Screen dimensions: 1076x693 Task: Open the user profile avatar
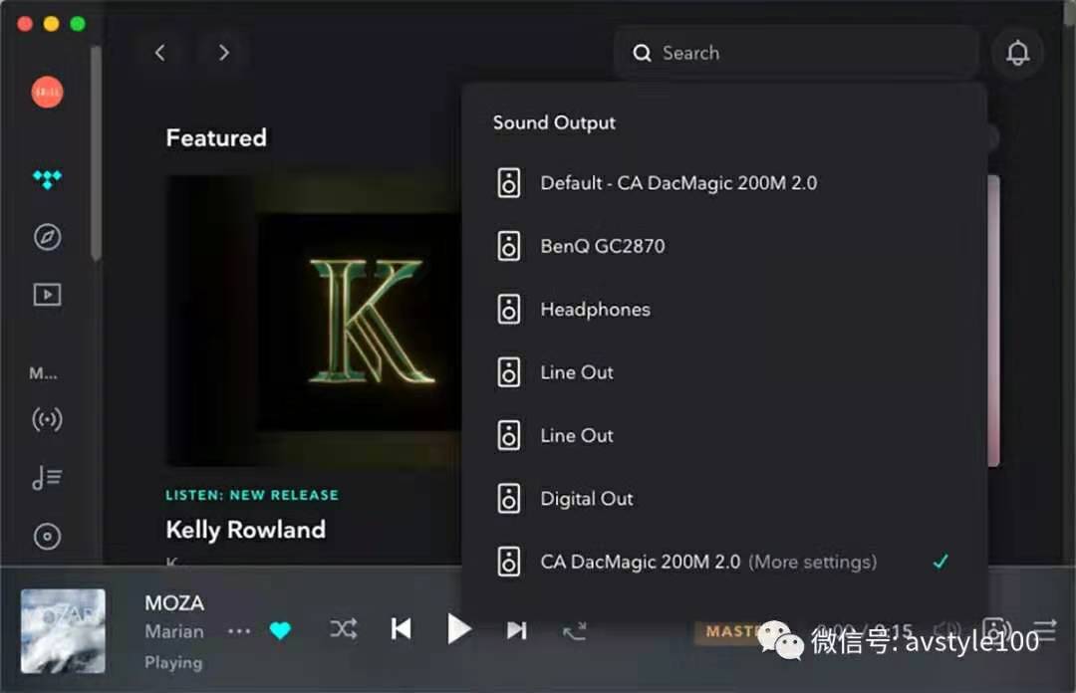48,92
